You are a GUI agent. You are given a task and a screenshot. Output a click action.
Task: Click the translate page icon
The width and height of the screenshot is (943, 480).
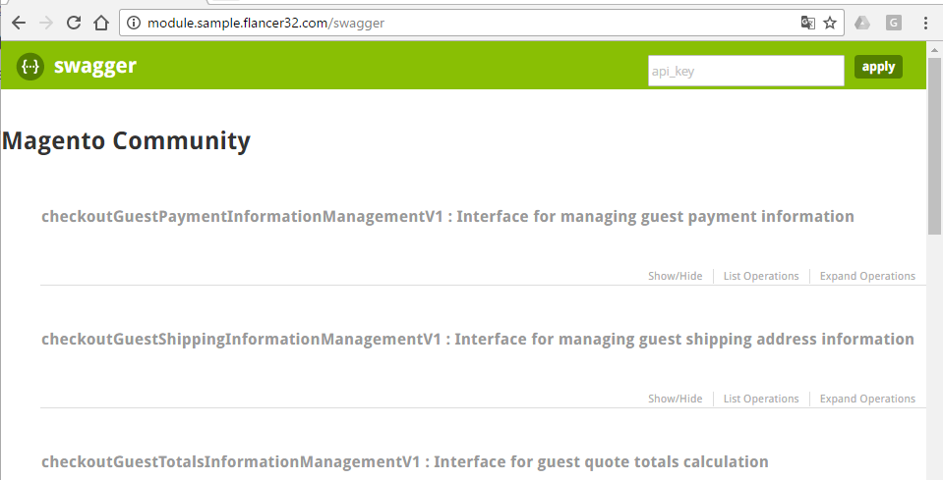pyautogui.click(x=807, y=23)
